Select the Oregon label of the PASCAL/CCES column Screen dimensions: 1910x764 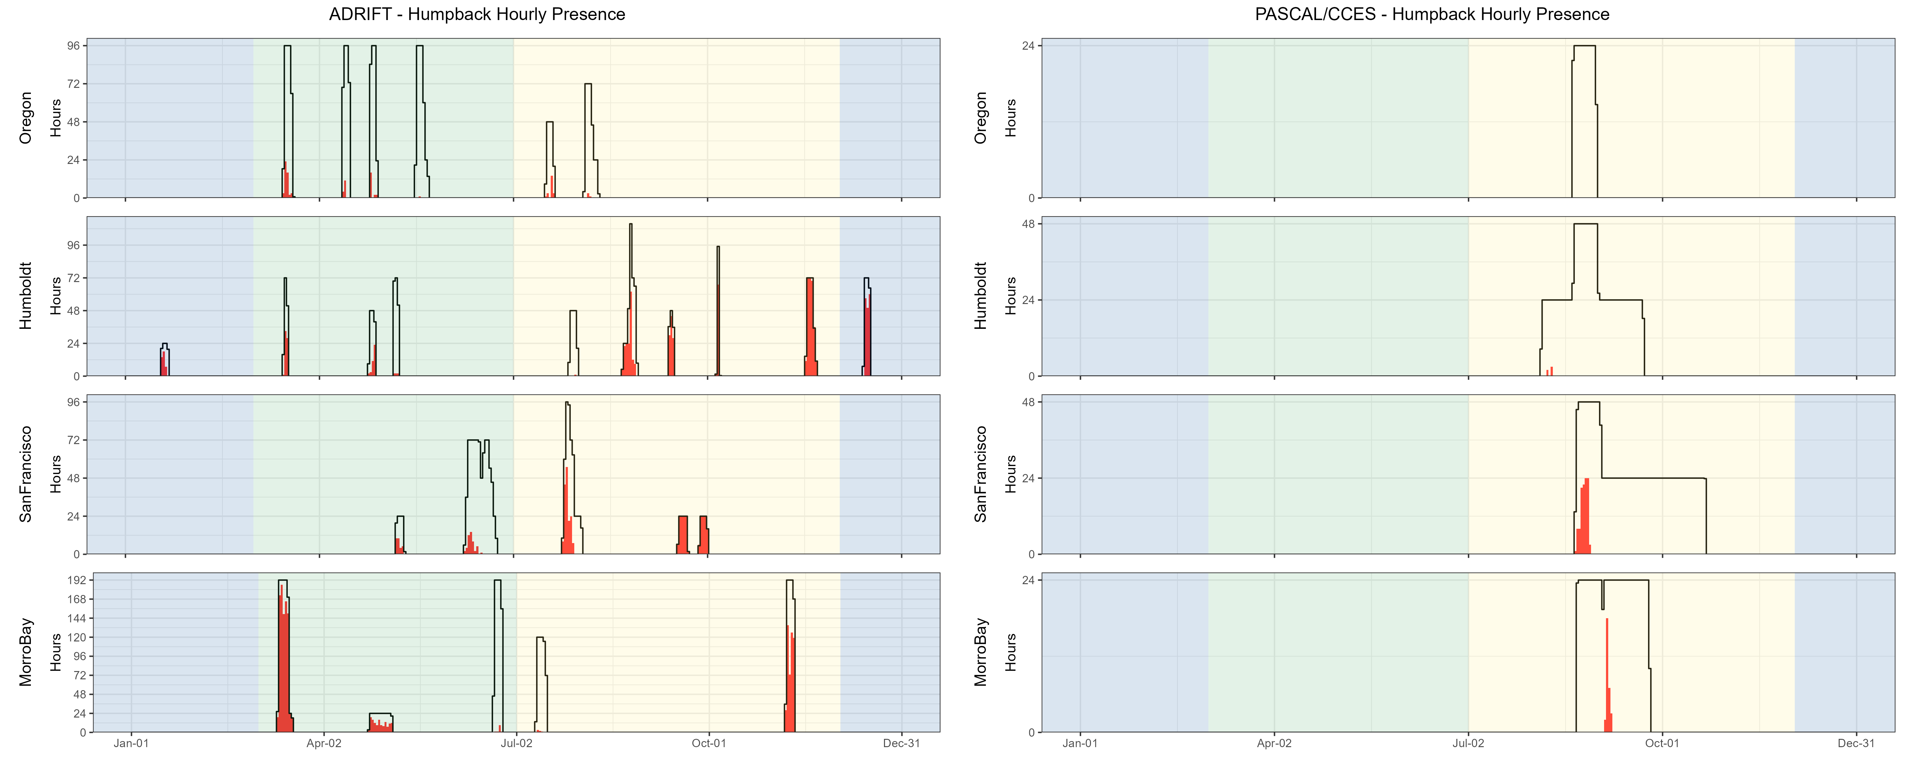(981, 118)
